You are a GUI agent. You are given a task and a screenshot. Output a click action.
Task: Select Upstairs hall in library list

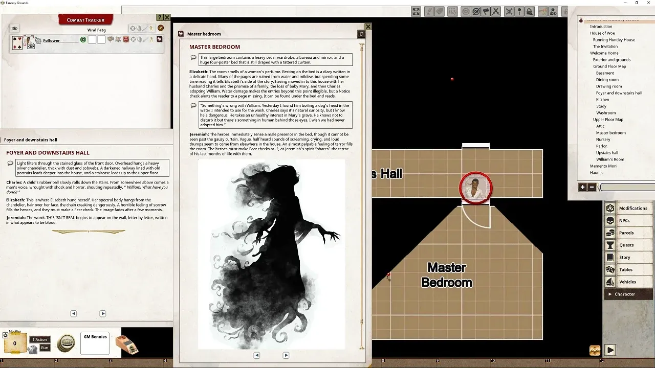pos(607,153)
